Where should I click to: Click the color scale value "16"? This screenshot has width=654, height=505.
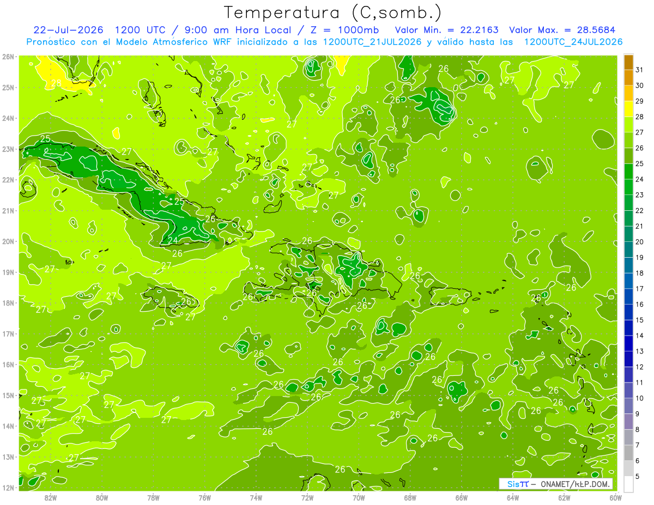click(639, 305)
